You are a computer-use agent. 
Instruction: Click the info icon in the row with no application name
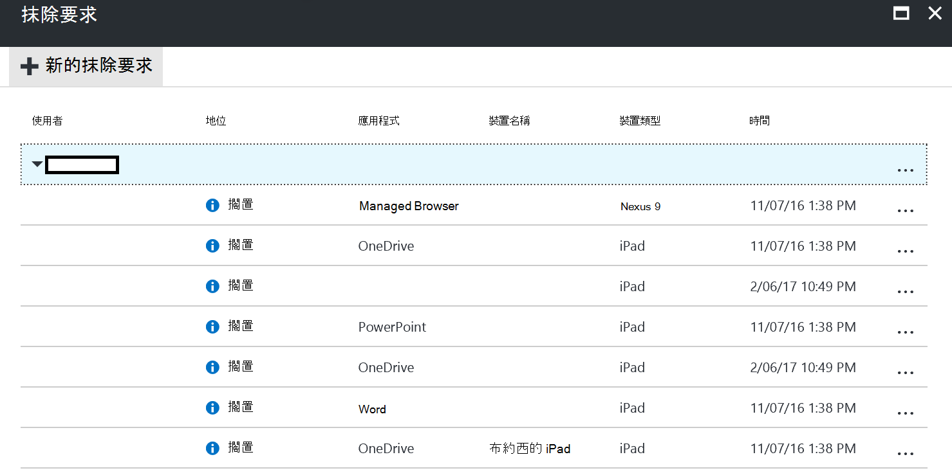(212, 286)
